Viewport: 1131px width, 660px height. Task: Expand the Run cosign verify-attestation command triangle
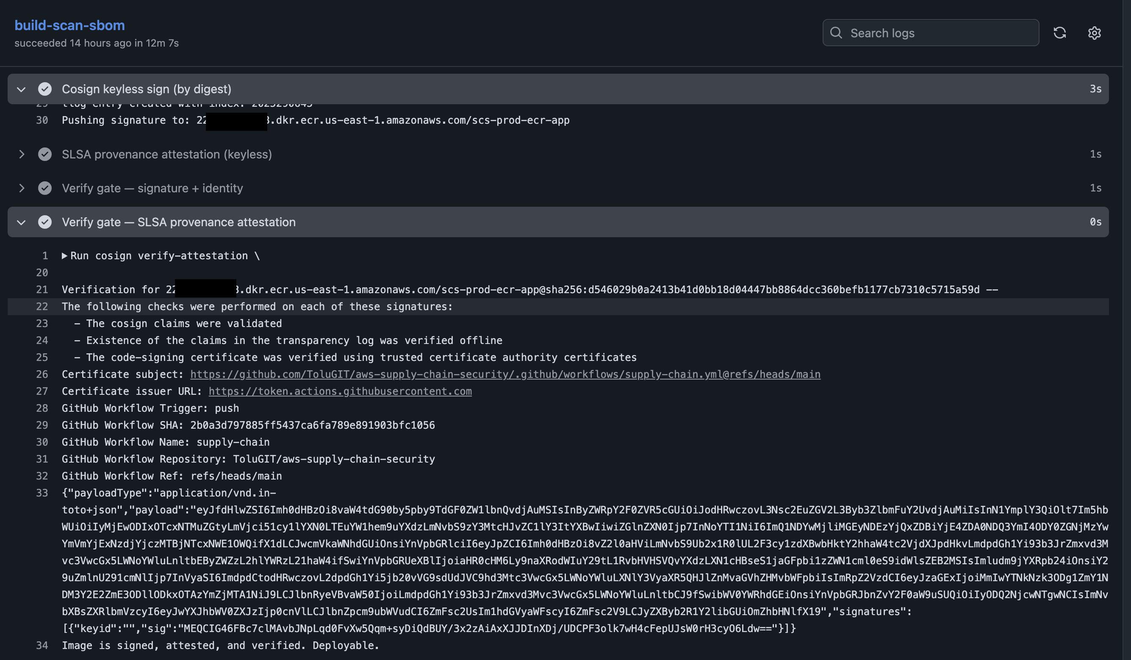pos(65,256)
